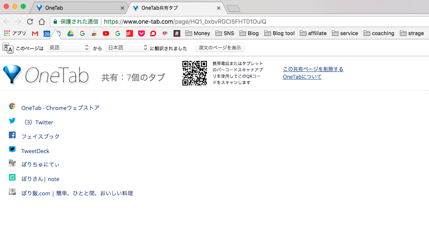Click the Google Translate icon in translate bar

coord(8,48)
